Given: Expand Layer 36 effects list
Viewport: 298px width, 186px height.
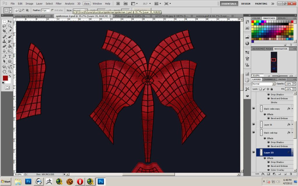Looking at the screenshot, I should (292, 124).
